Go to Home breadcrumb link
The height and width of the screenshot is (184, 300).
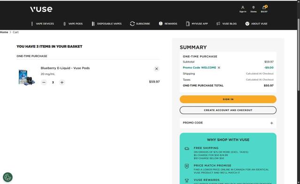4,32
